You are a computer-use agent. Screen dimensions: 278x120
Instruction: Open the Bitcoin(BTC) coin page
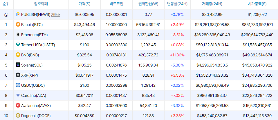[32, 25]
